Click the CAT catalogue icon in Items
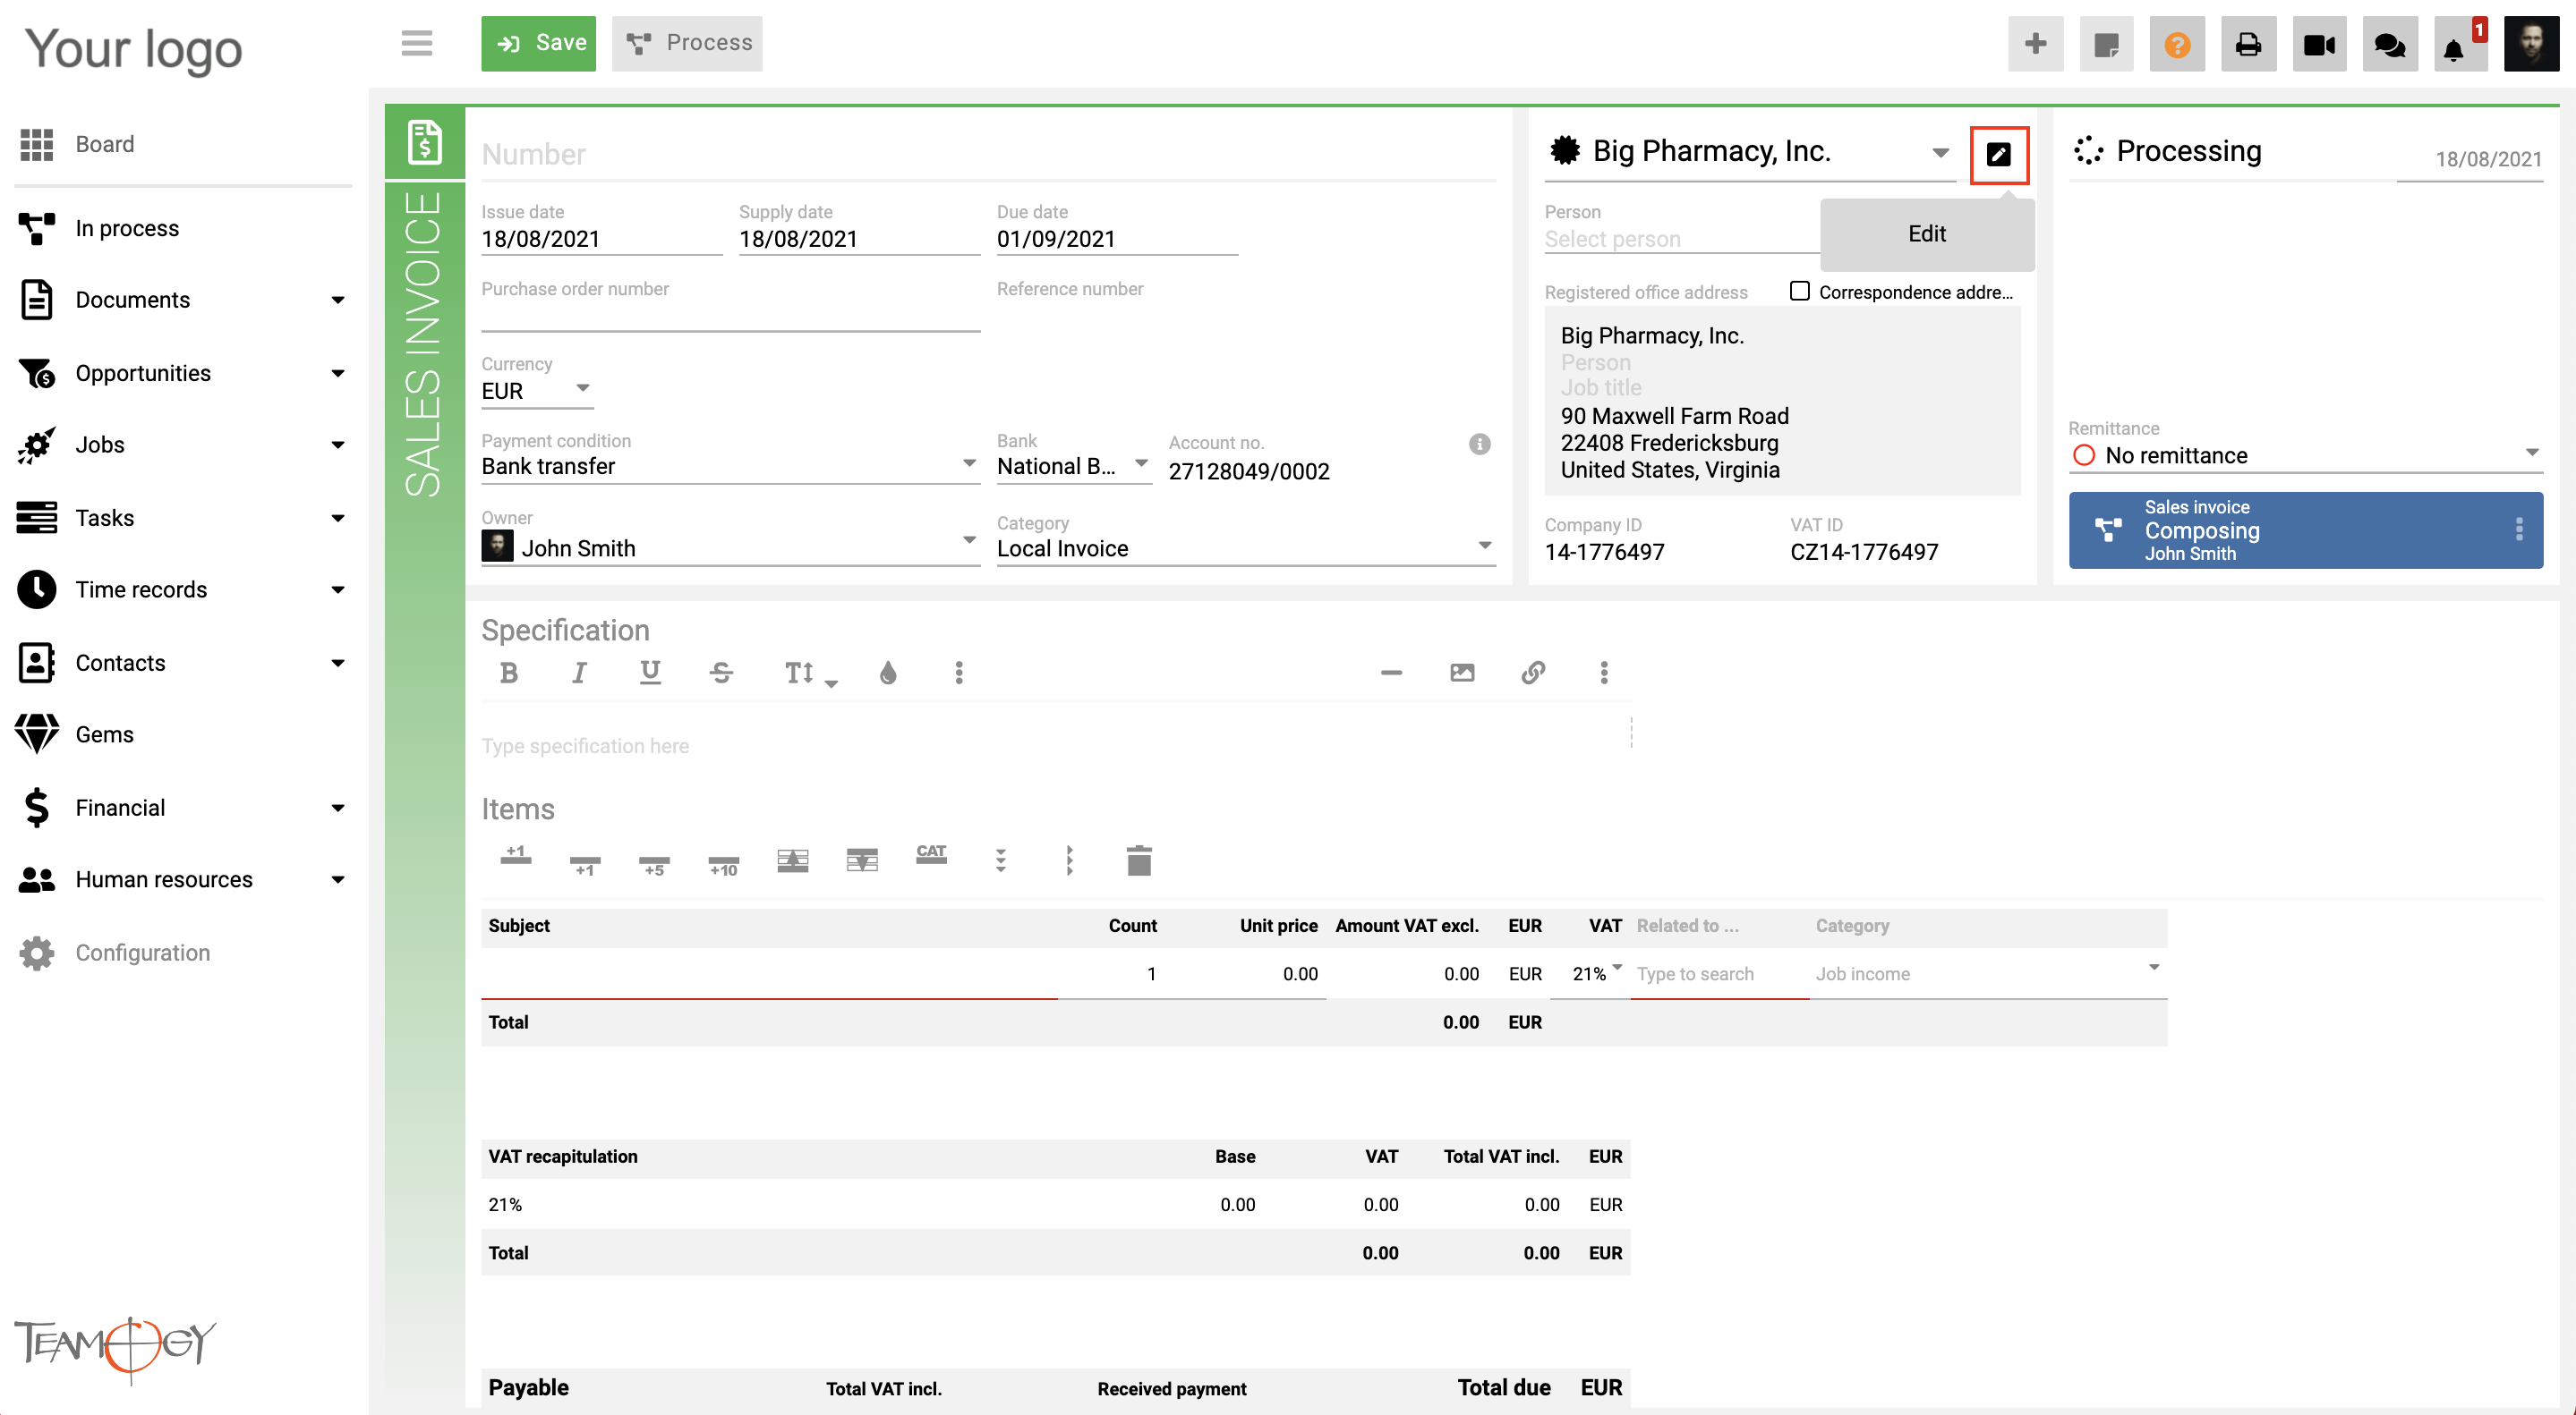 931,854
